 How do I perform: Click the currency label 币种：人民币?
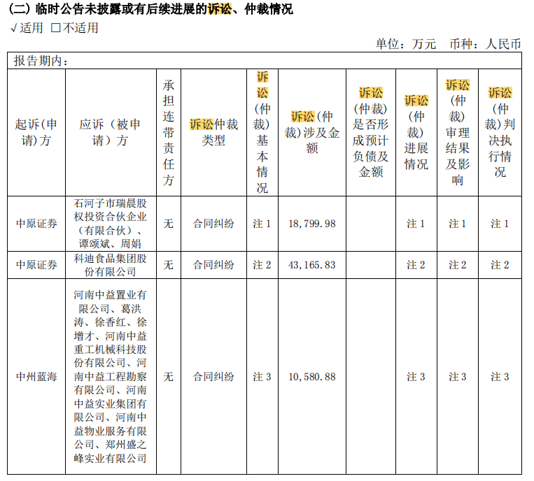click(486, 44)
